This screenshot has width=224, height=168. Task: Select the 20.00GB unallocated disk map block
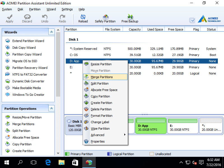tap(211, 126)
